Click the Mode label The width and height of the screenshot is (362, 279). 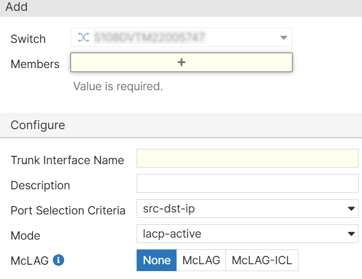point(25,236)
